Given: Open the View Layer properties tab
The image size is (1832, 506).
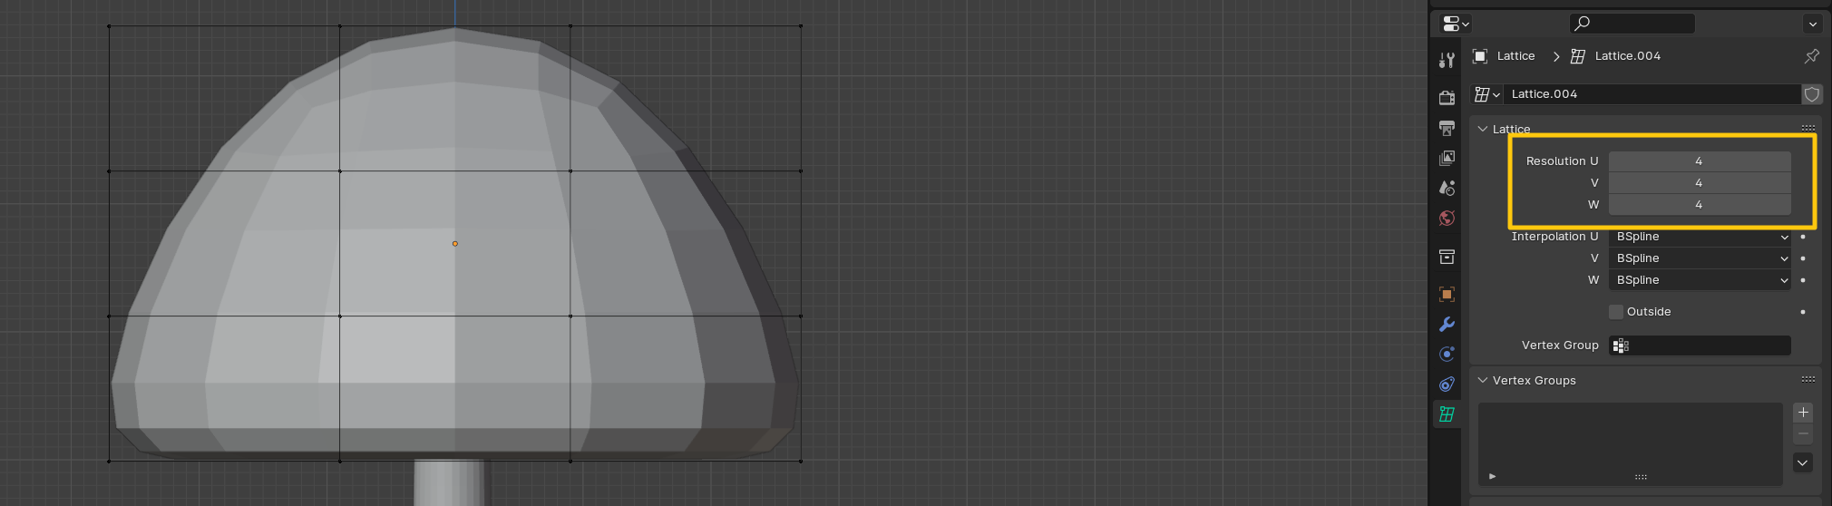Looking at the screenshot, I should click(x=1447, y=158).
